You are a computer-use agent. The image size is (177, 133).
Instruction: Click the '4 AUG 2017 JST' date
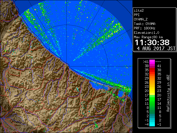tap(156, 48)
